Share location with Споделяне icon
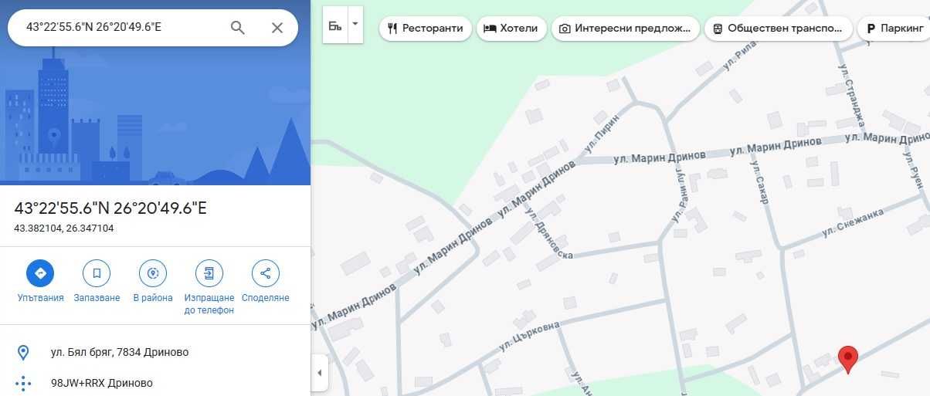The height and width of the screenshot is (396, 930). click(266, 273)
